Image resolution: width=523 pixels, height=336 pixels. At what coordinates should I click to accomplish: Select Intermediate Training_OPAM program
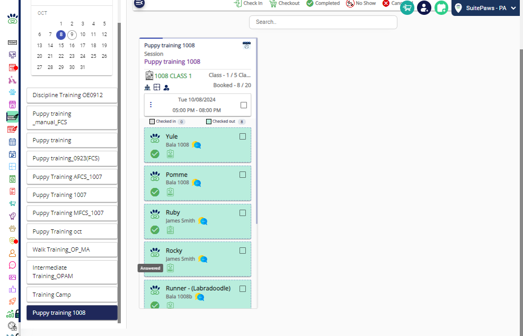coord(72,272)
